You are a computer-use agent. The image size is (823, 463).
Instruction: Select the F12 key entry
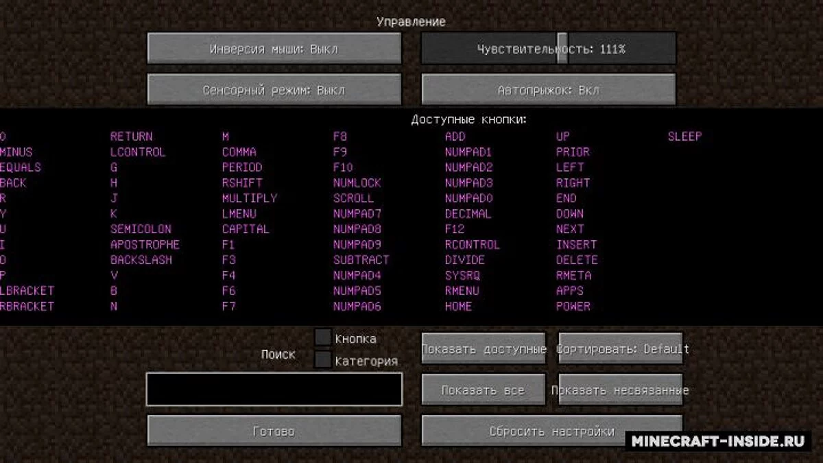point(455,229)
